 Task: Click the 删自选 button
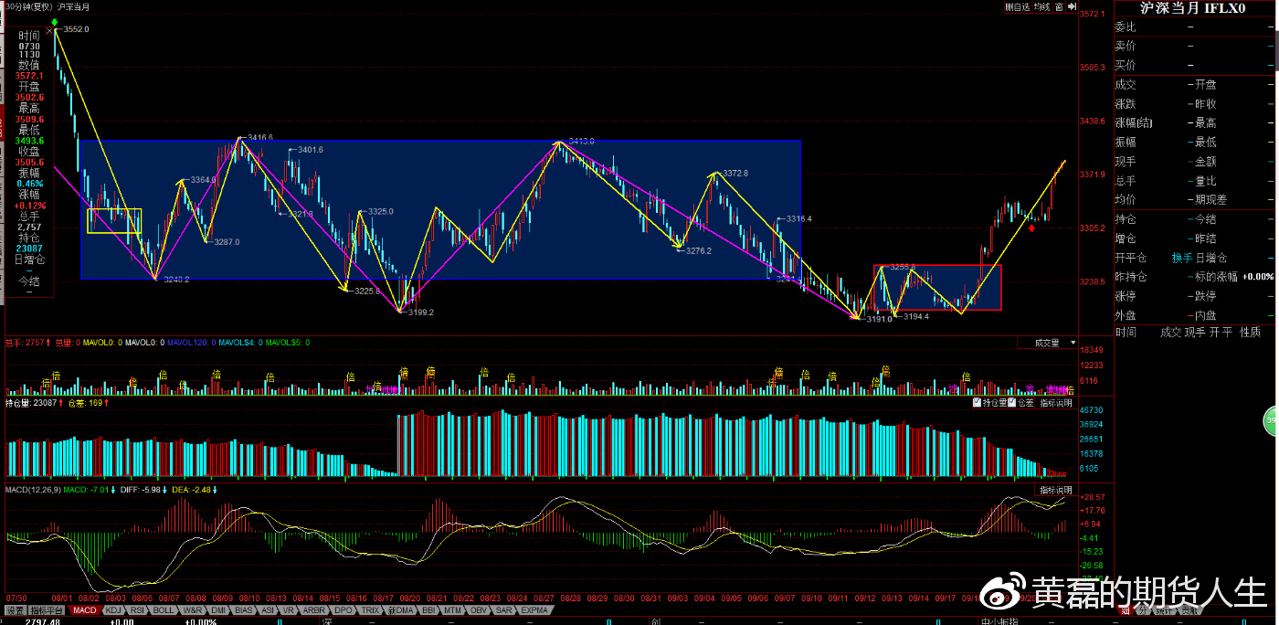(x=1017, y=6)
